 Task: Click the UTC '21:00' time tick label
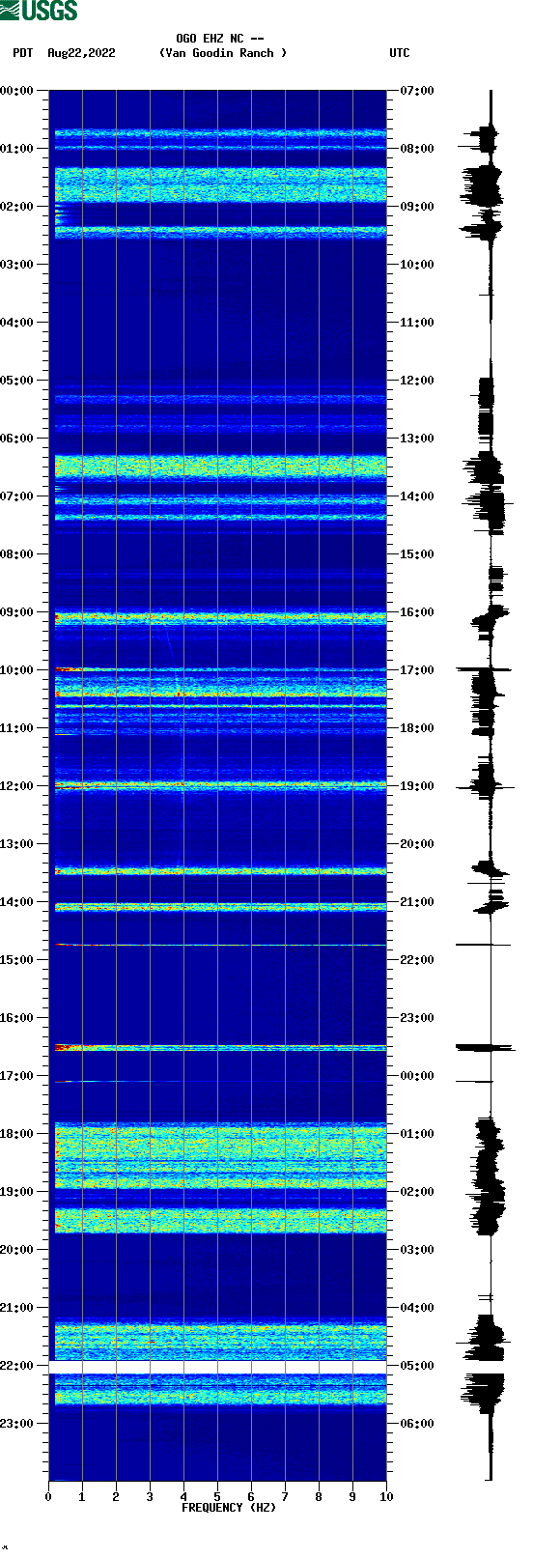pyautogui.click(x=417, y=902)
